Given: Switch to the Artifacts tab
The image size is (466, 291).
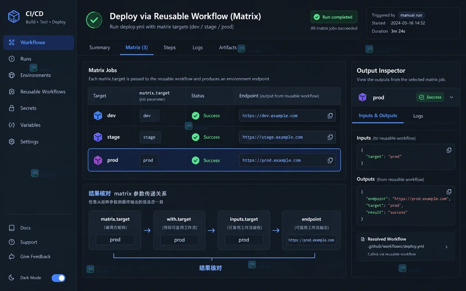Looking at the screenshot, I should (x=228, y=47).
